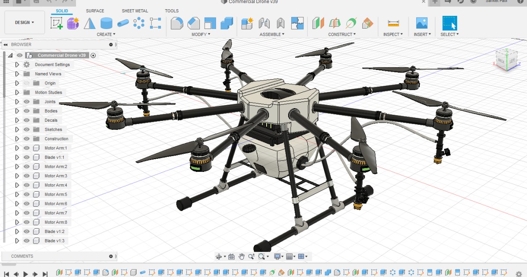Click the play button in the timeline
Viewport: 527px width, 277px height.
coord(25,273)
